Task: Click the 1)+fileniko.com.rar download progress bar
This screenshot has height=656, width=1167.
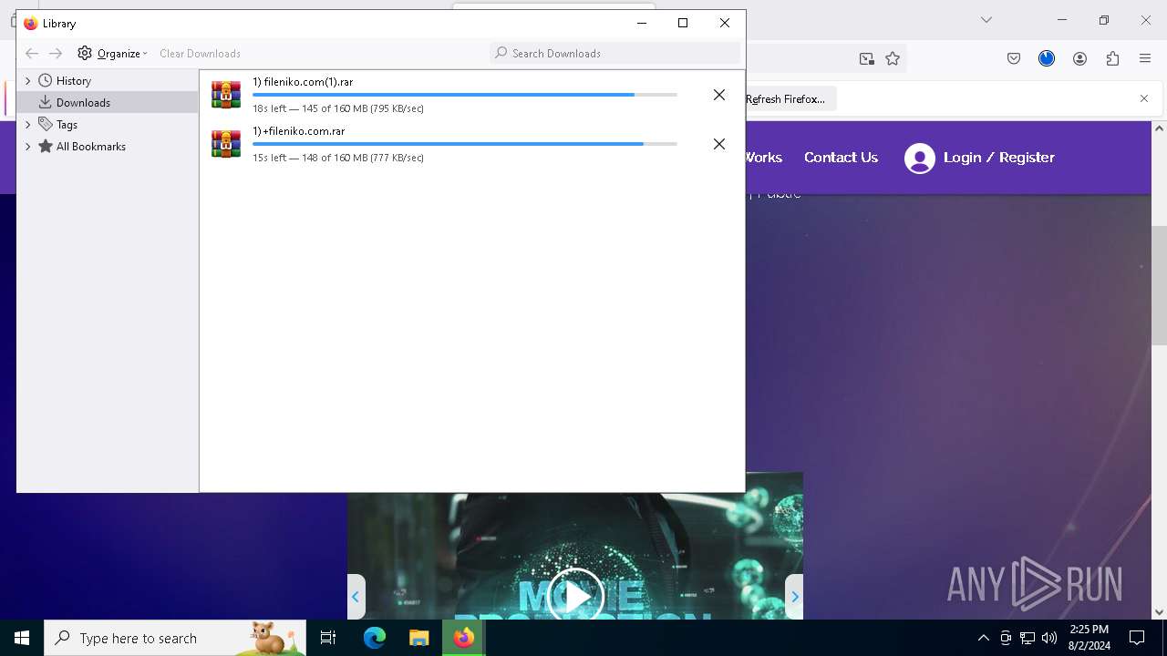Action: tap(465, 144)
